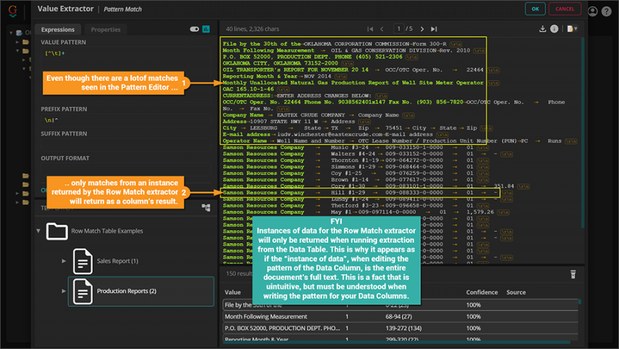
Task: Toggle the teal chart button
Action: pyautogui.click(x=206, y=30)
